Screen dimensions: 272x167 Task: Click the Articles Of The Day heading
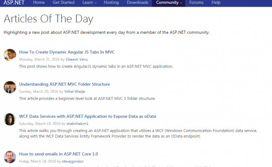49,19
